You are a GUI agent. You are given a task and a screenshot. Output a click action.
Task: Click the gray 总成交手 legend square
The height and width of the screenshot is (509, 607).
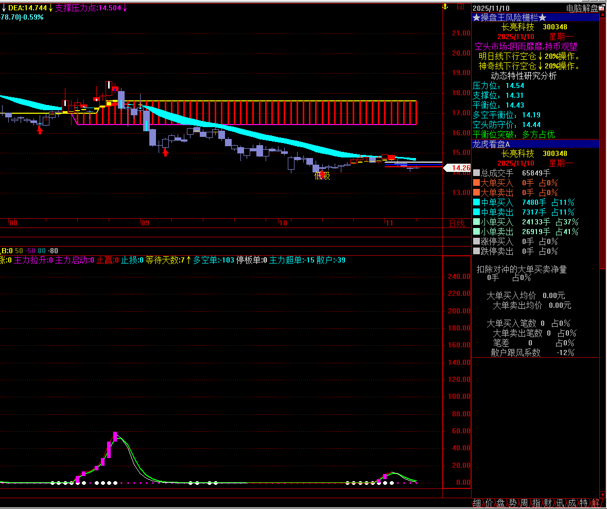tap(476, 173)
